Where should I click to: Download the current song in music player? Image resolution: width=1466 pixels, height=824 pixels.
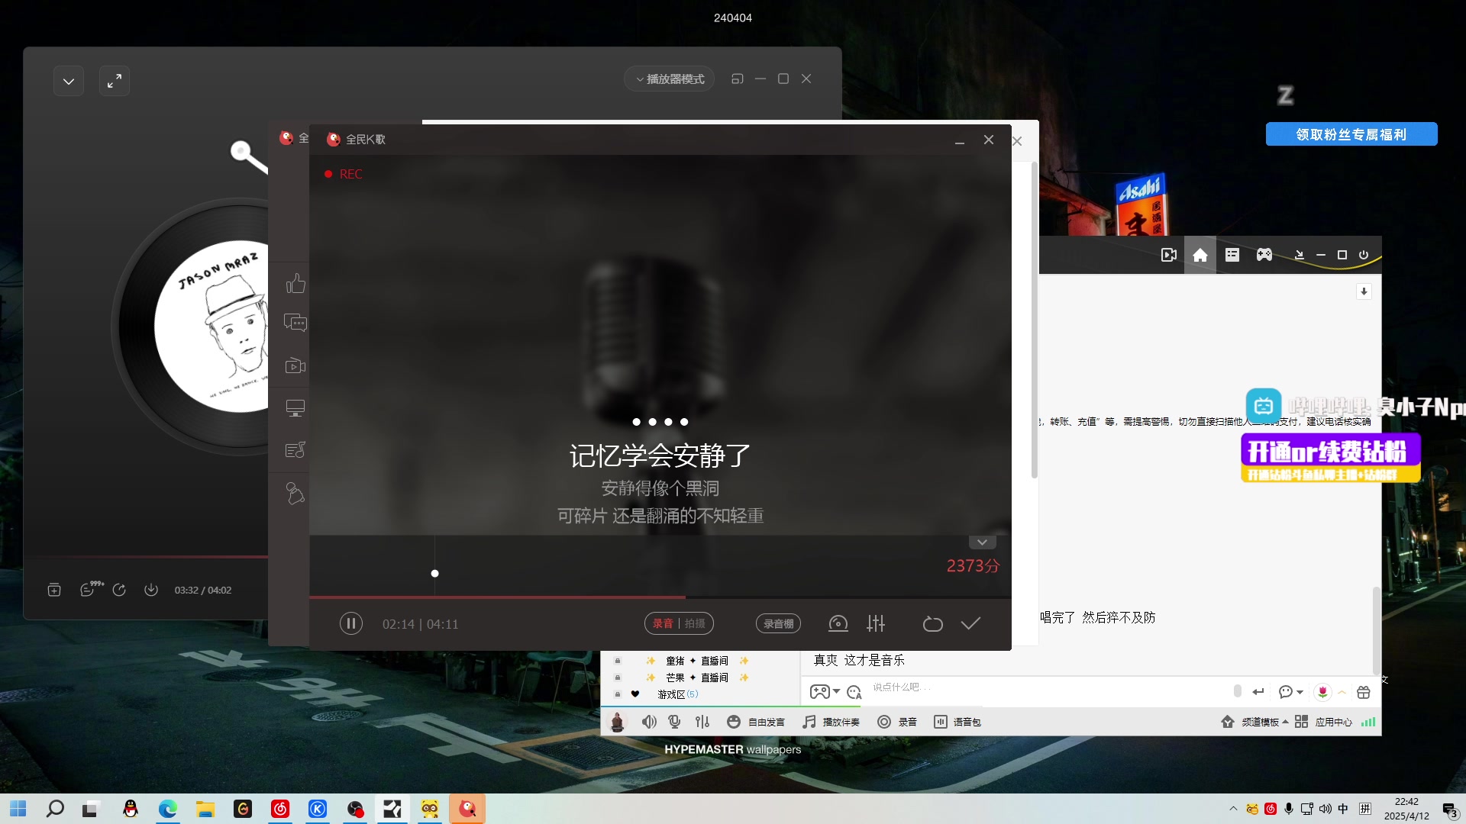(151, 590)
